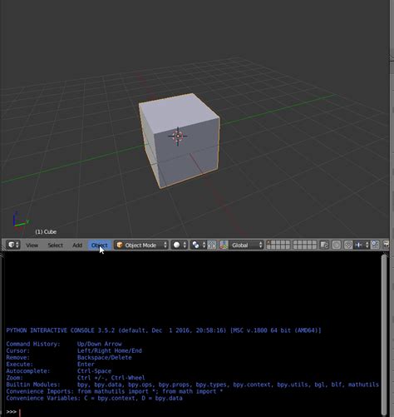
Task: Open the View menu in the 3D header
Action: click(32, 246)
